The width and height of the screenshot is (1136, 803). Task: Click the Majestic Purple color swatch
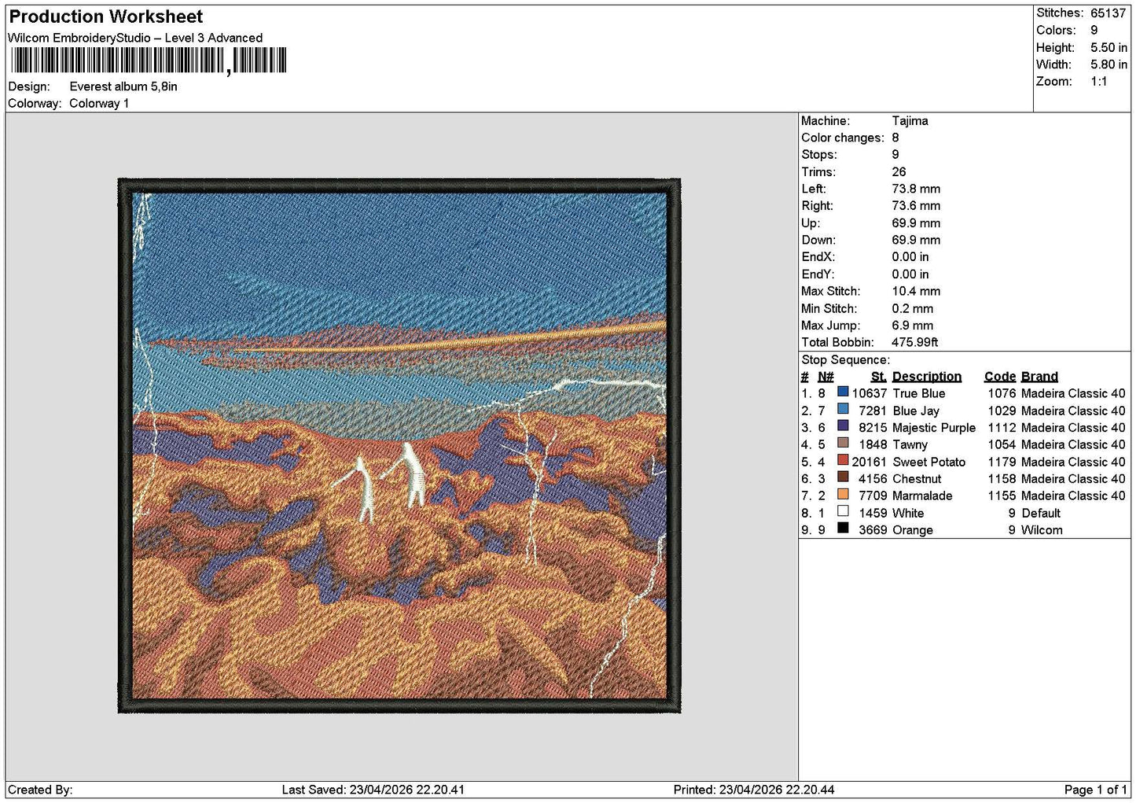coord(843,426)
